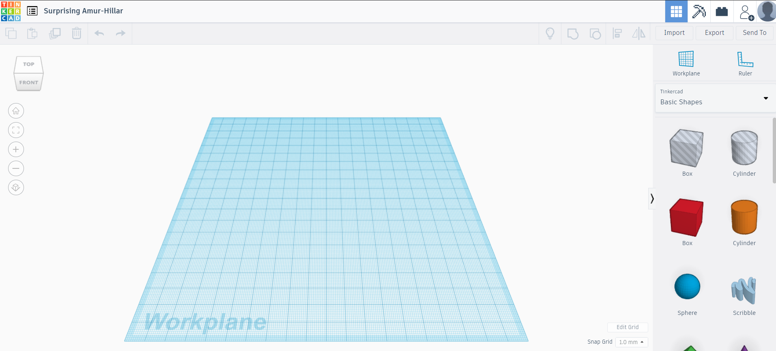This screenshot has width=776, height=351.
Task: Click the Group shapes icon
Action: [x=573, y=33]
